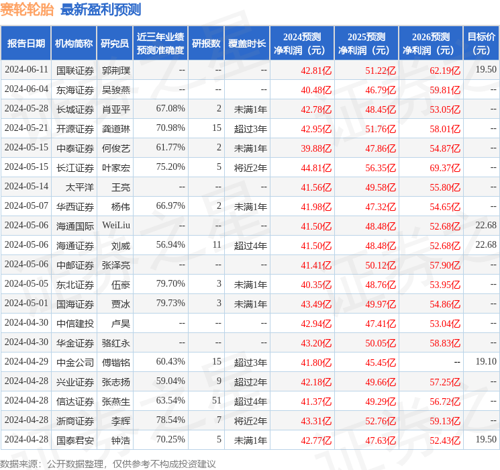Click the 中信建投 institution cell
500x470 pixels.
[x=75, y=324]
